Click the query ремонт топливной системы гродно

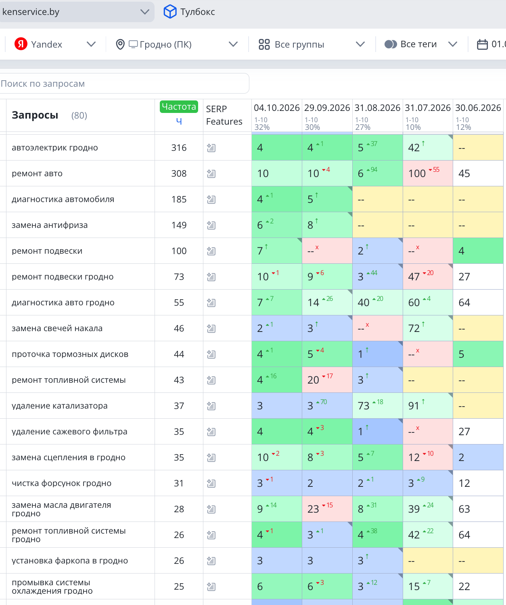(69, 535)
